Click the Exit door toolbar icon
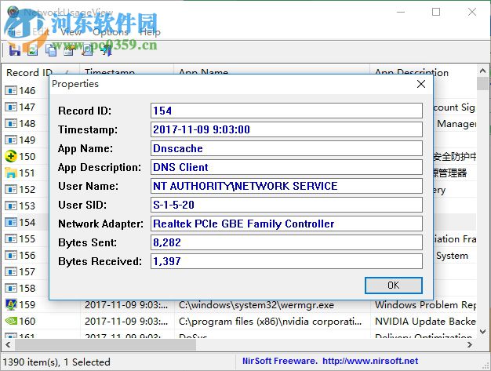Viewport: 491px width, 371px height. 107,49
